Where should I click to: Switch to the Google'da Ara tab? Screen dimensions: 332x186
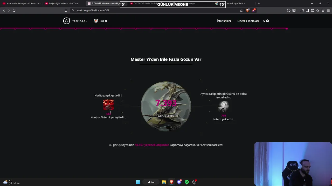point(233,3)
